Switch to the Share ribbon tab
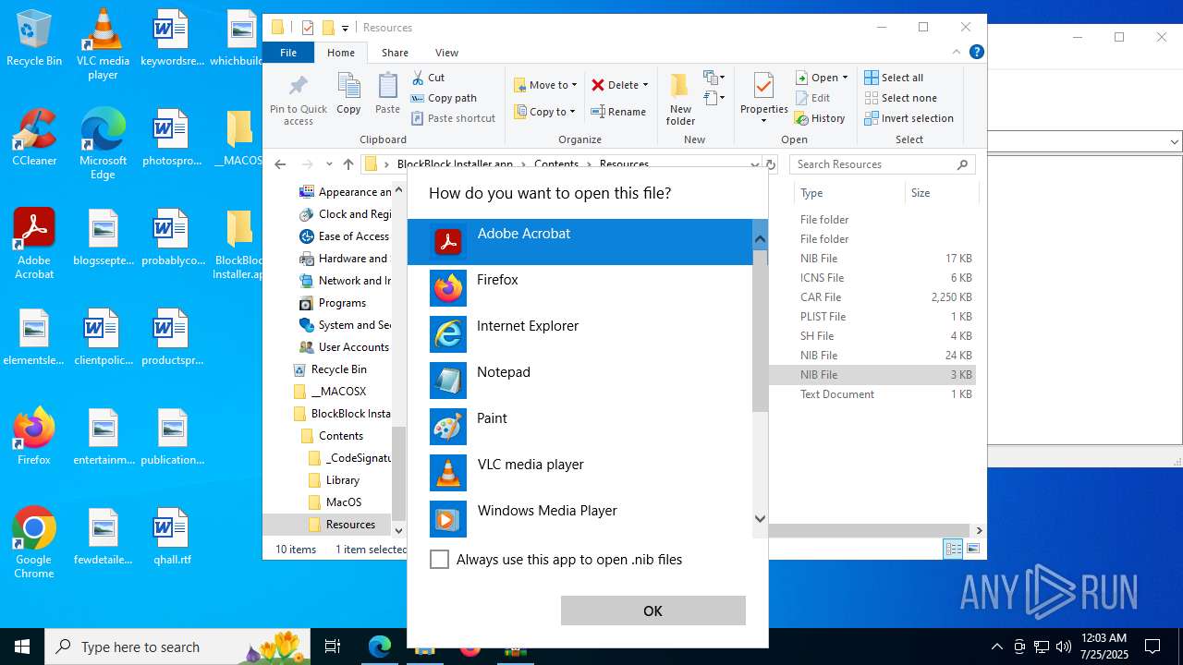1183x665 pixels. [395, 53]
